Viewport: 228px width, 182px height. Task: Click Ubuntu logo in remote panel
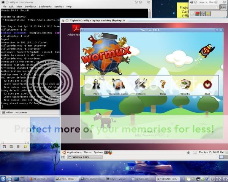[x=64, y=152]
